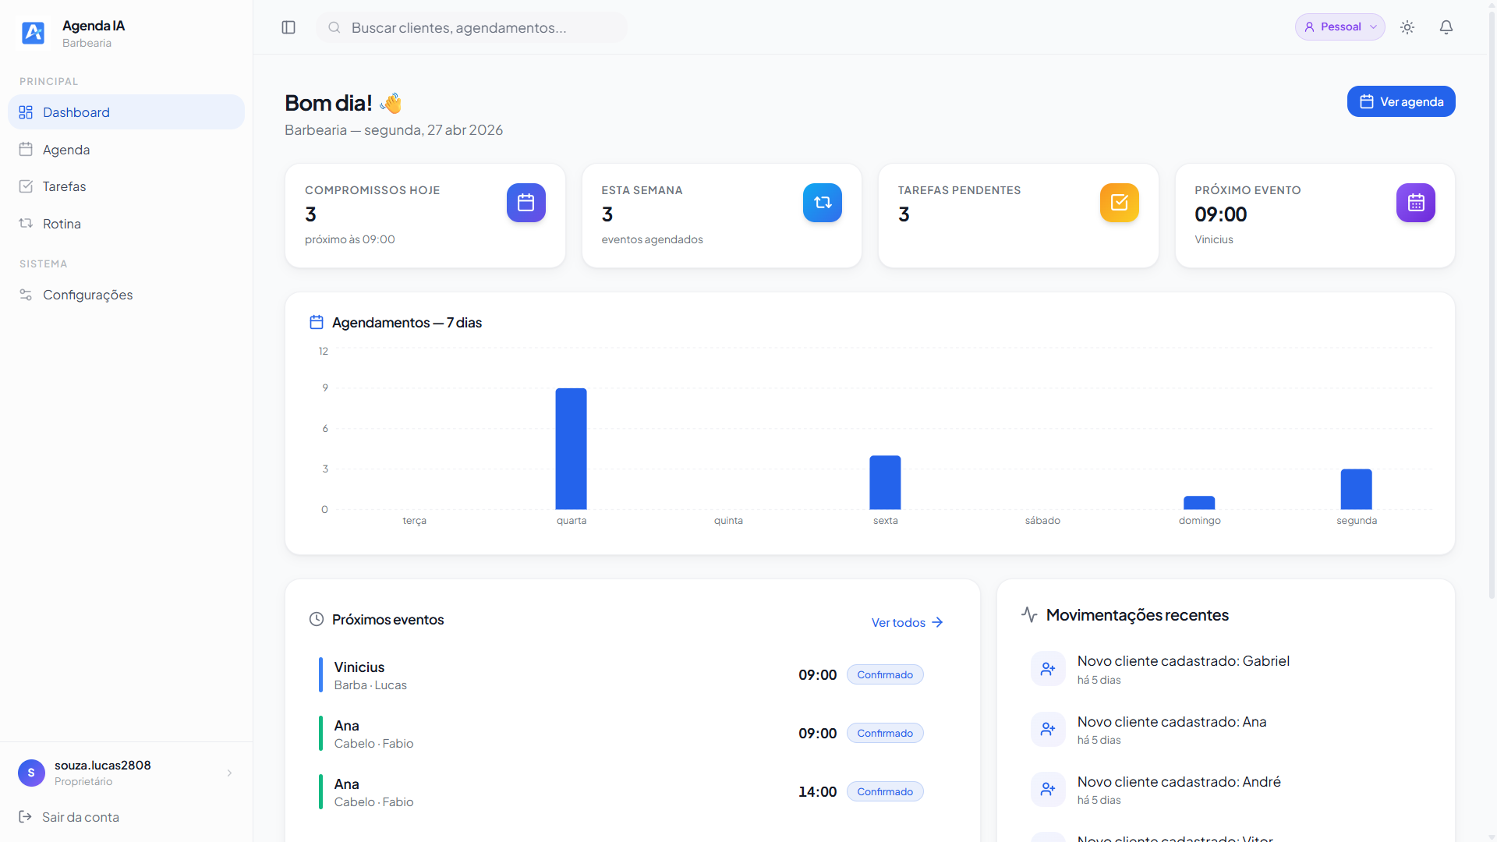
Task: Click the Esta Semana repeat icon
Action: (x=823, y=203)
